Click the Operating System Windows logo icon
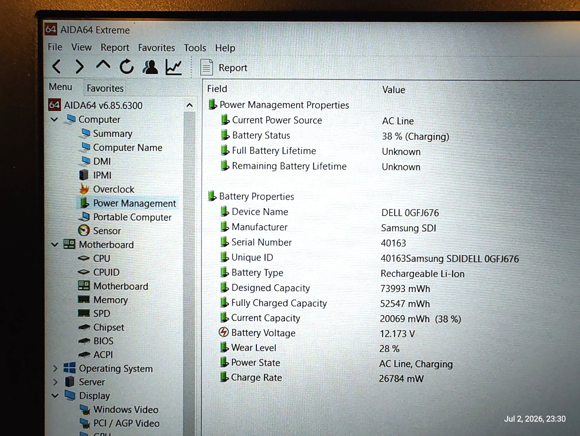Image resolution: width=580 pixels, height=436 pixels. click(x=70, y=368)
